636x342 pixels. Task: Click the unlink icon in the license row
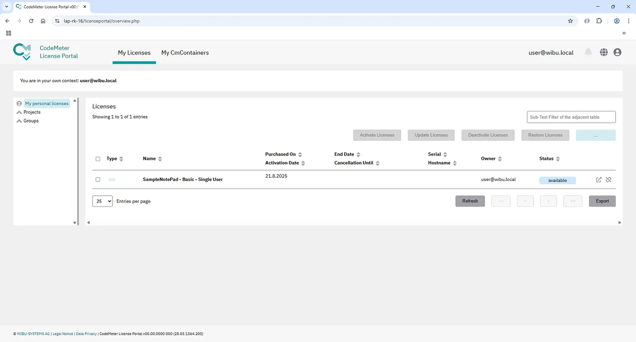coord(608,180)
